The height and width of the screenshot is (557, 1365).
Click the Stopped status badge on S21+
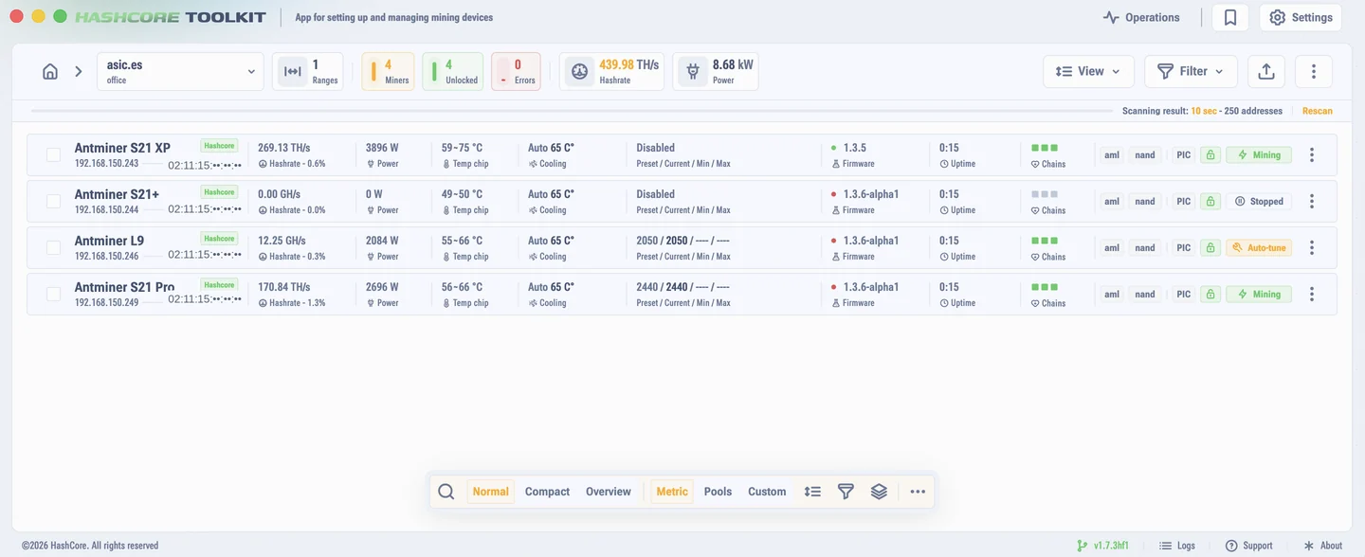click(x=1259, y=201)
